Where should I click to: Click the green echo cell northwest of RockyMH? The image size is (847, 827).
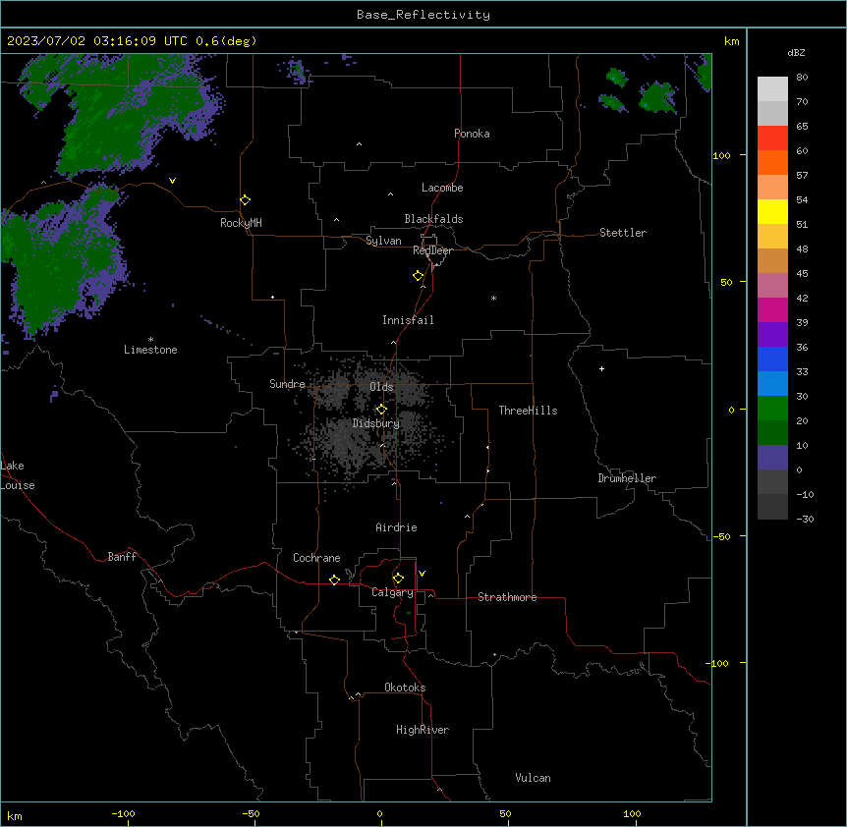click(124, 116)
